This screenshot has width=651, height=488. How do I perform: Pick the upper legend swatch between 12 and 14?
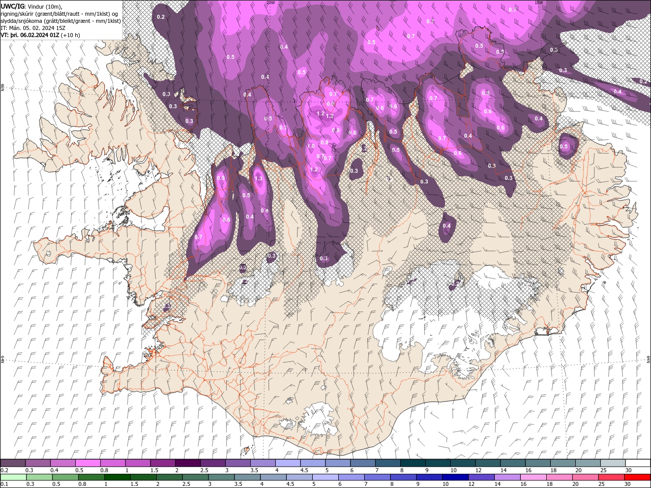(x=488, y=463)
